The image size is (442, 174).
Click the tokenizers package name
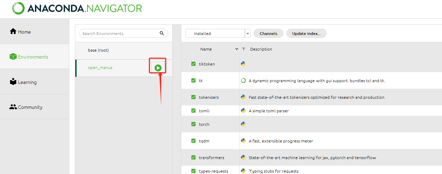(209, 97)
